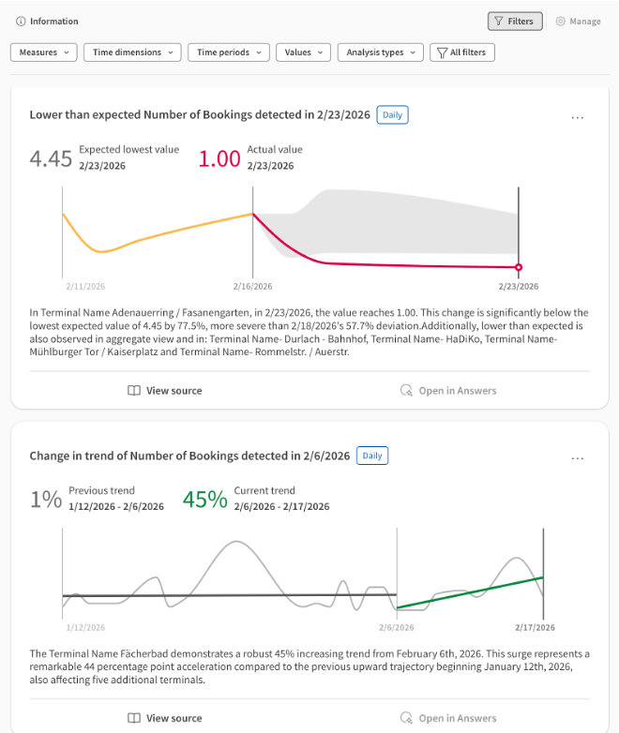Expand the Analysis types dropdown
Screen dimensions: 619x733
380,52
